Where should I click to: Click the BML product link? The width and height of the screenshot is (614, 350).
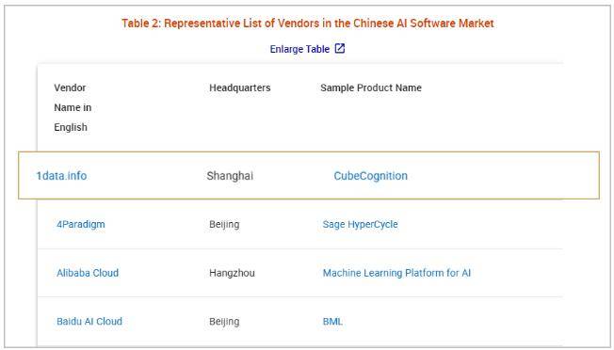click(332, 322)
